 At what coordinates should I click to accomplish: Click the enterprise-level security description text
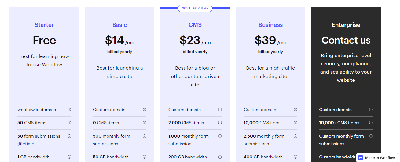[346, 68]
